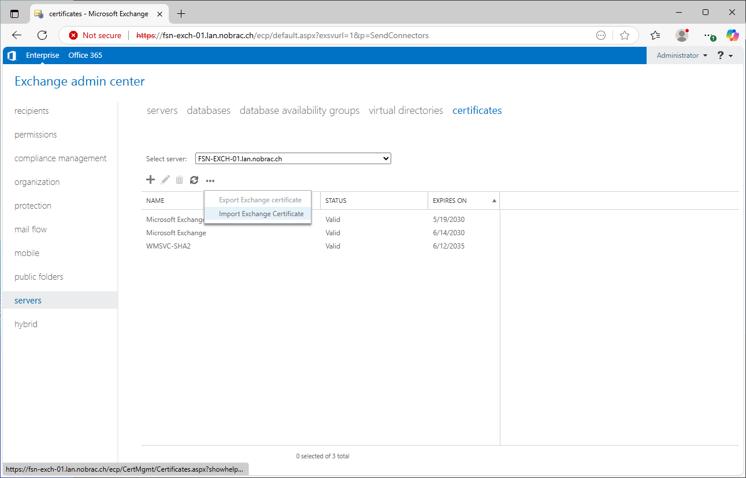Click the more options ellipsis icon
Viewport: 746px width, 478px height.
(x=210, y=180)
